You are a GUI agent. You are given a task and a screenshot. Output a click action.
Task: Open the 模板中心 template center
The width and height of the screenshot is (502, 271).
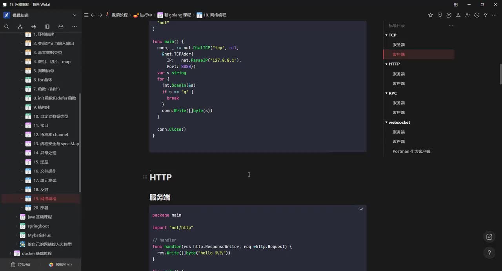(60, 264)
